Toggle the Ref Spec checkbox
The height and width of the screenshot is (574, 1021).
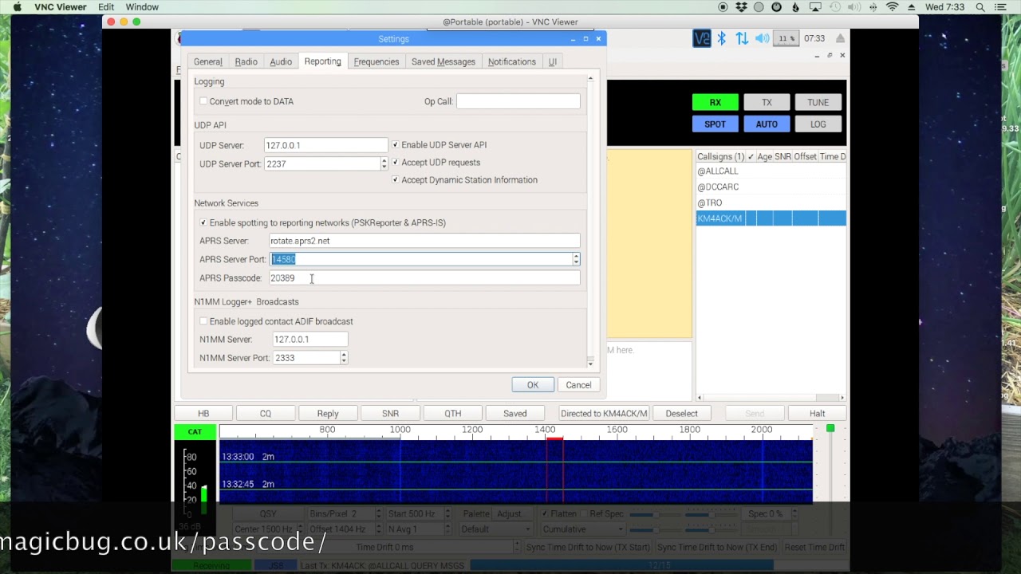pyautogui.click(x=583, y=513)
